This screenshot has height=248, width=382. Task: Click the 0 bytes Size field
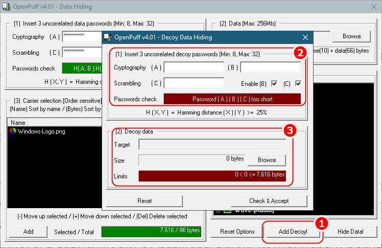coord(192,160)
